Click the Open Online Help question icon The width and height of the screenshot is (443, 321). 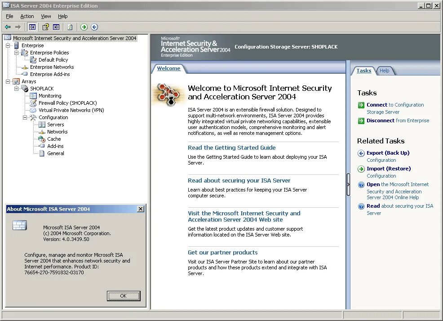coord(361,185)
